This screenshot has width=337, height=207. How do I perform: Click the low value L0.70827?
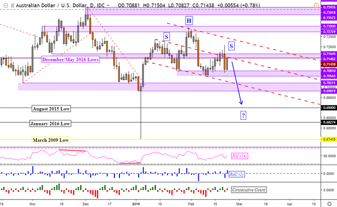(178, 5)
